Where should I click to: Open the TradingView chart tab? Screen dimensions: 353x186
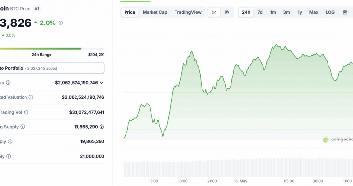click(x=188, y=12)
